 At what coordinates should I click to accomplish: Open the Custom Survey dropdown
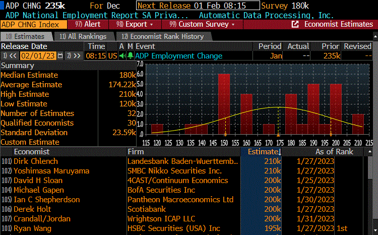(x=202, y=24)
